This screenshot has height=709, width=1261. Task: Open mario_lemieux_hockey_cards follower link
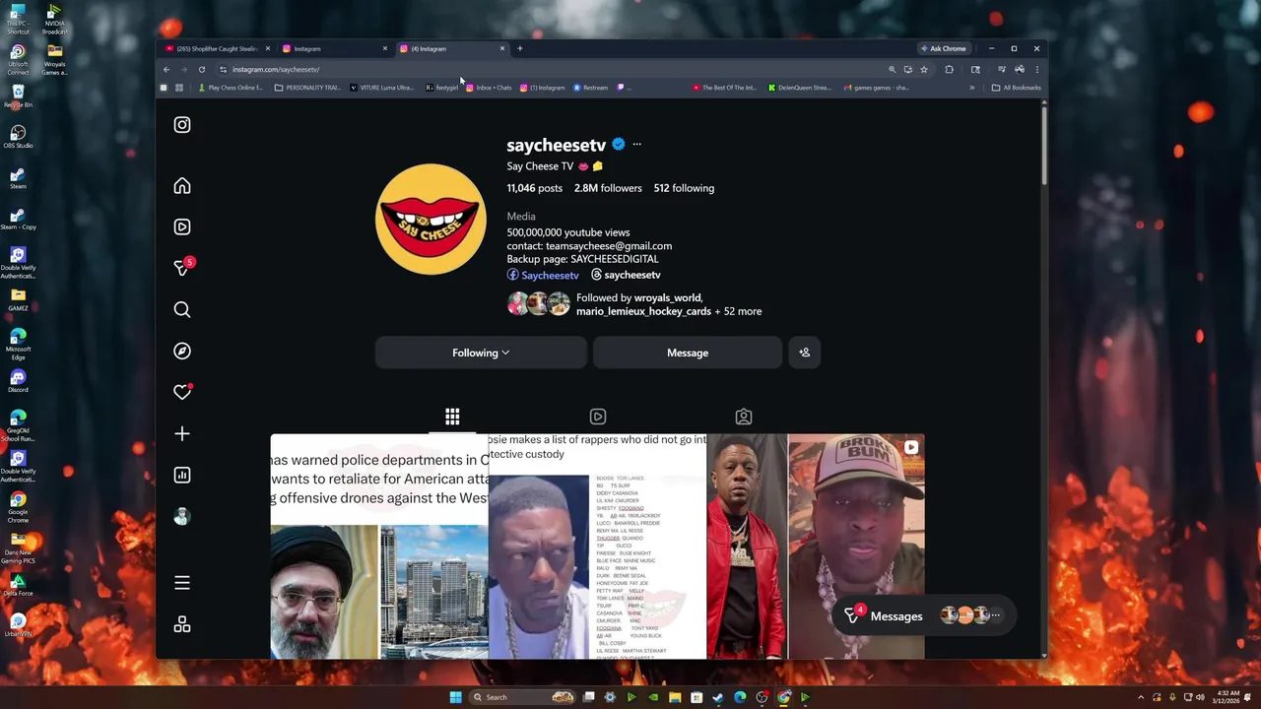pyautogui.click(x=643, y=311)
